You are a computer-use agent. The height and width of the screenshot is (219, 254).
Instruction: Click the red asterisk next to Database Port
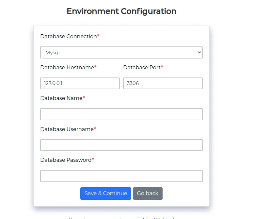[x=162, y=67]
